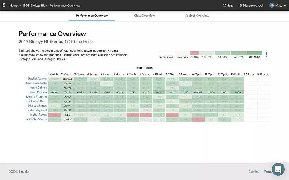Click the '8 Meta...' topic column header
Image resolution: width=289 pixels, height=180 pixels.
coord(145,74)
